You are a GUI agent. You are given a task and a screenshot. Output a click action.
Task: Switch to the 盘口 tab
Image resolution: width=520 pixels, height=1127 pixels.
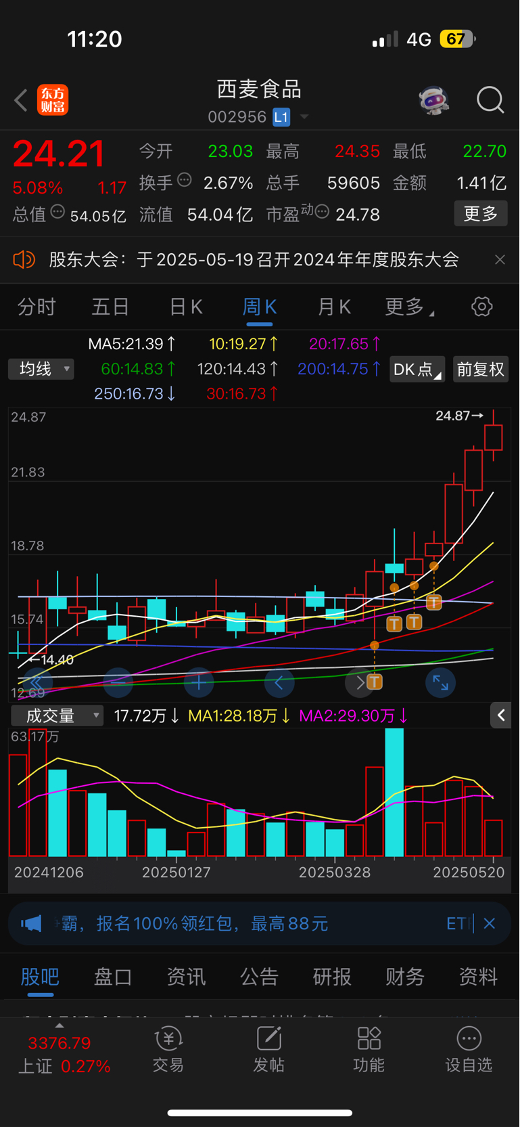[x=113, y=977]
